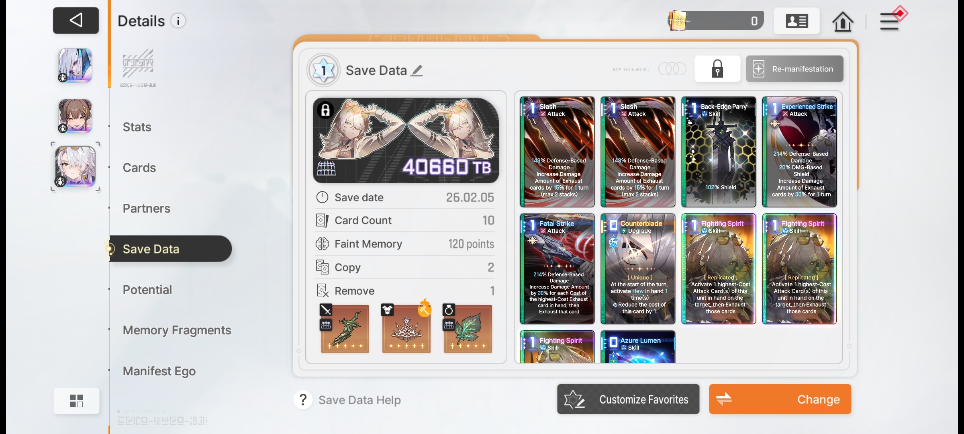
Task: Tap the home icon in top bar
Action: tap(842, 21)
